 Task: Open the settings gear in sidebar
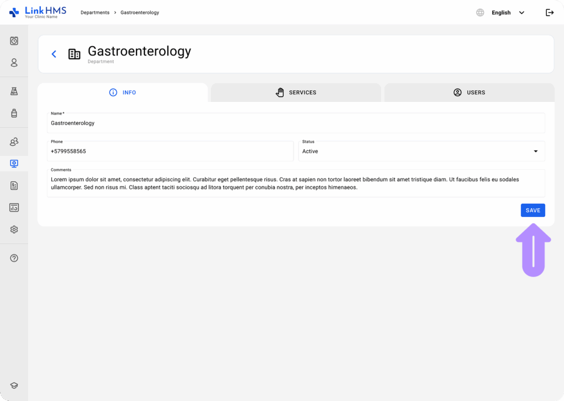[14, 230]
